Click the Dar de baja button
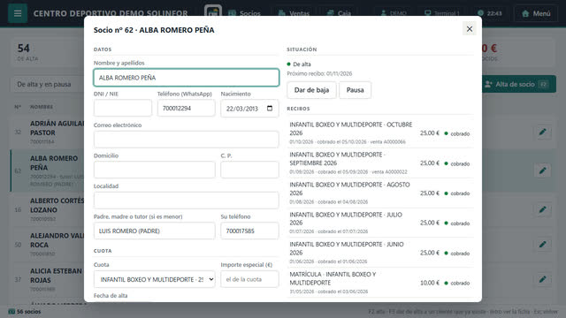Screen dimensions: 566x318 (x=311, y=90)
